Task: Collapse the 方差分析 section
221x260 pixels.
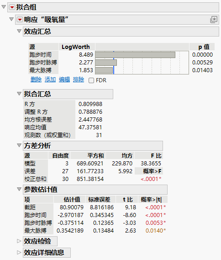Action: (19, 145)
